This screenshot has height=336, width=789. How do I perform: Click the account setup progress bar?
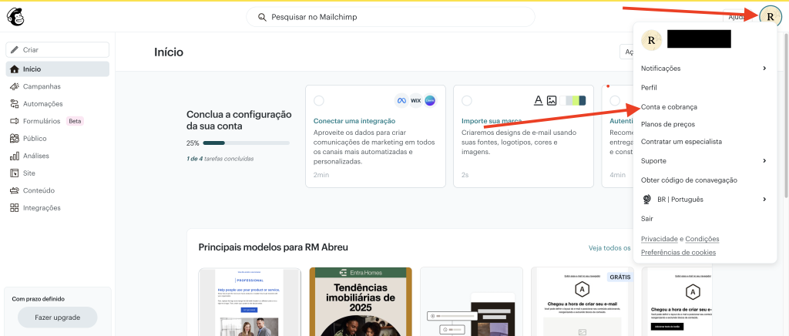246,143
